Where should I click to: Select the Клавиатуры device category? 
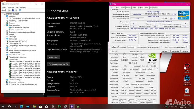(13, 37)
